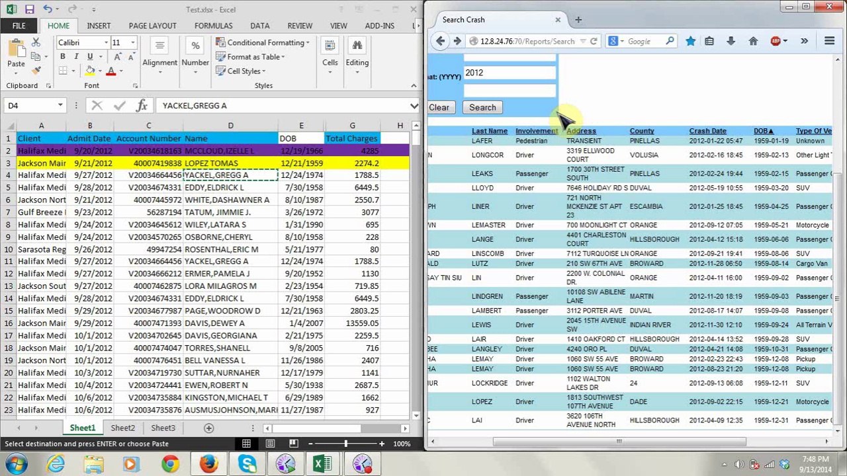The image size is (847, 476).
Task: Click the Copy icon in Clipboard group
Action: pyautogui.click(x=36, y=56)
